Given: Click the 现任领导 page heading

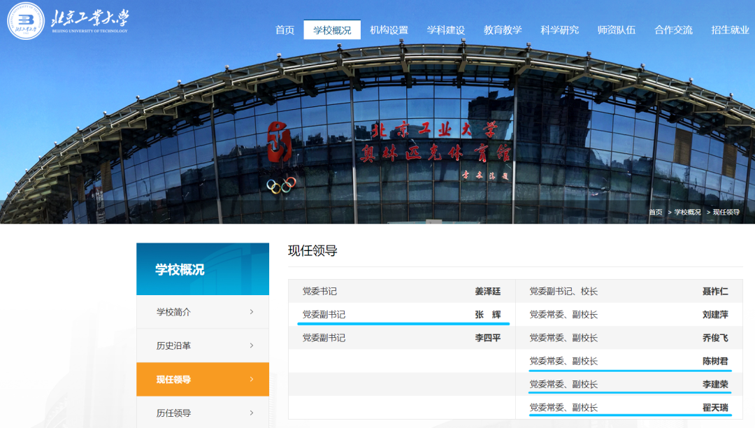Looking at the screenshot, I should (x=312, y=251).
